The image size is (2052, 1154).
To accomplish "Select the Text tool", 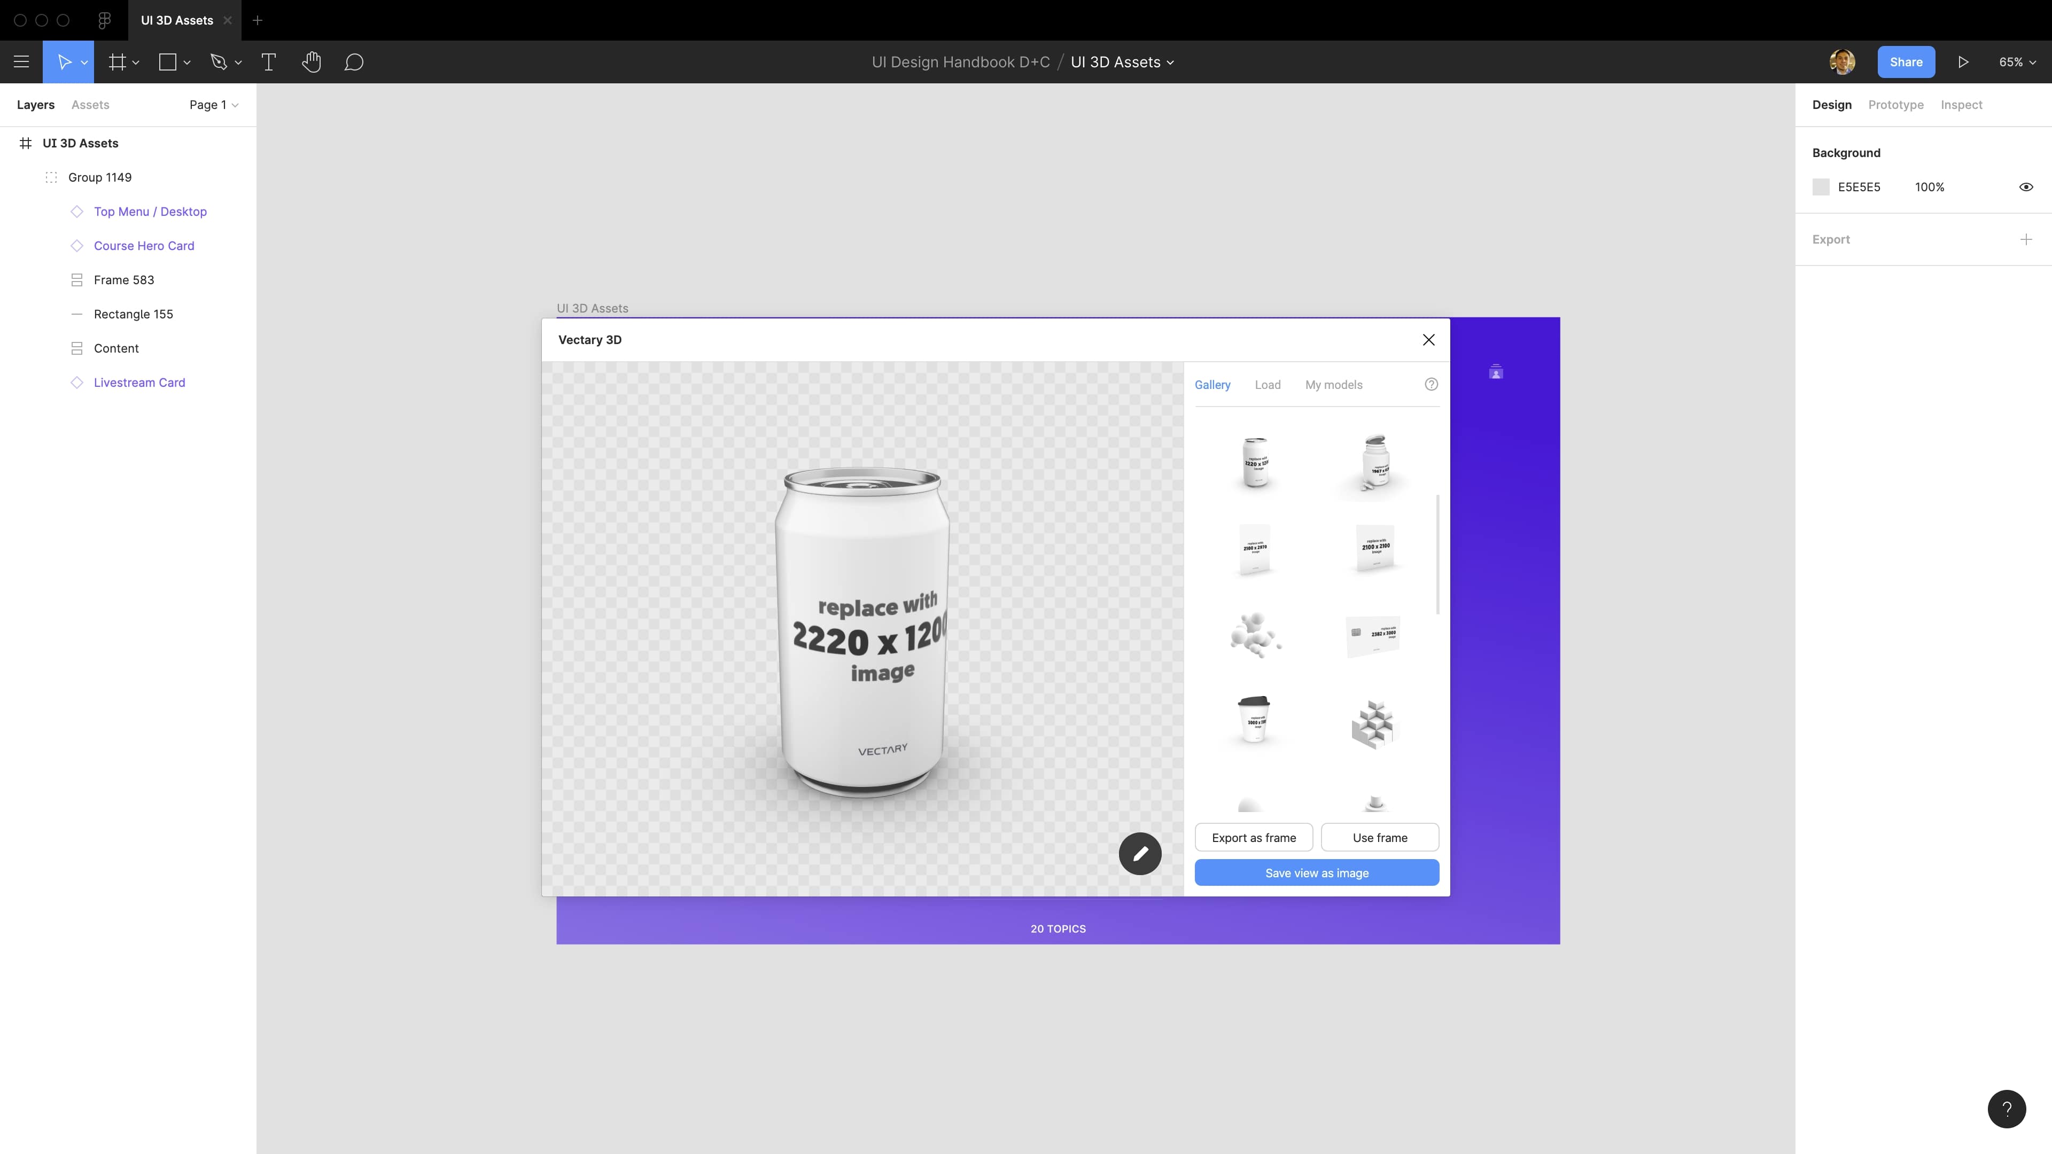I will (x=268, y=62).
